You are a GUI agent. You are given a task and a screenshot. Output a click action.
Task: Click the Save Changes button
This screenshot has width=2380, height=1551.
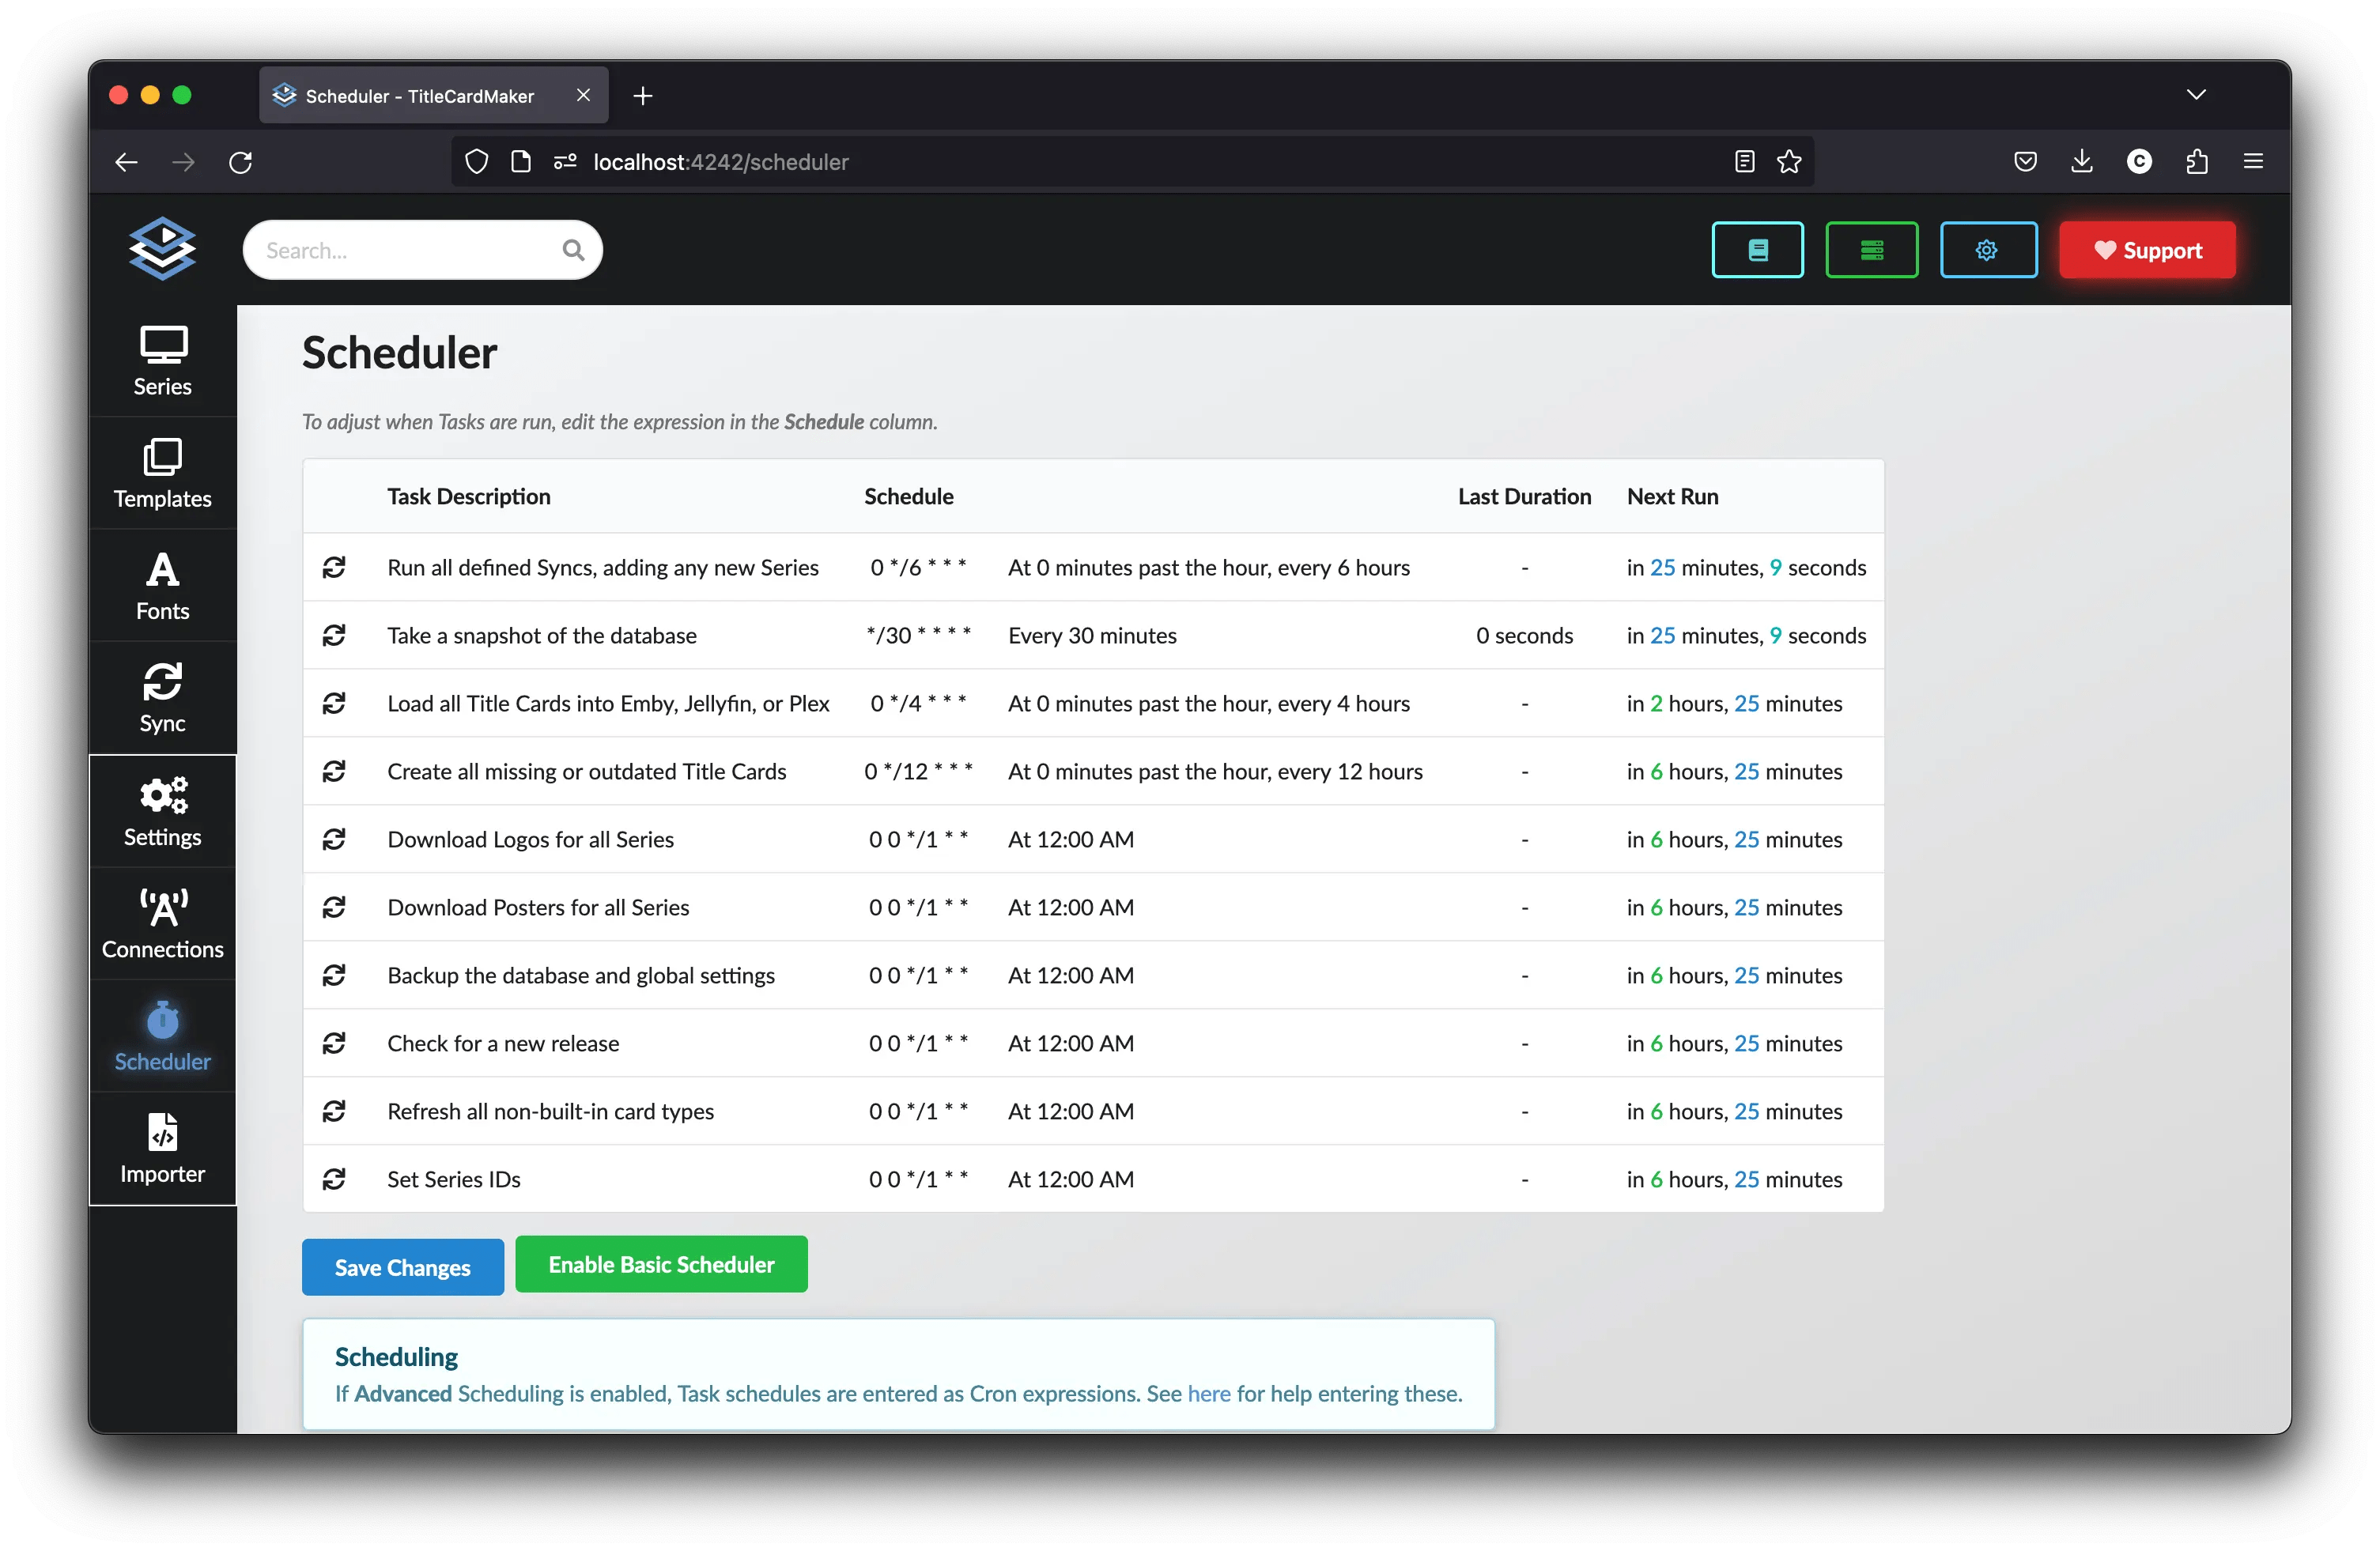click(402, 1267)
